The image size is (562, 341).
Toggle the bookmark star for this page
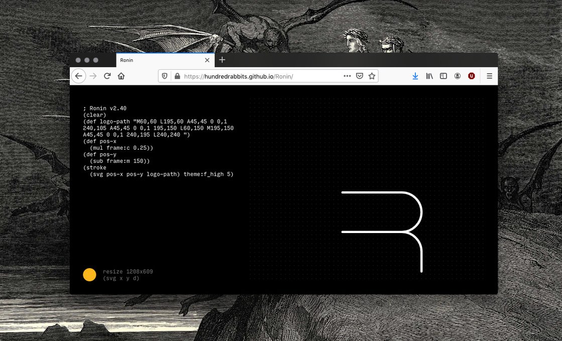(x=372, y=76)
